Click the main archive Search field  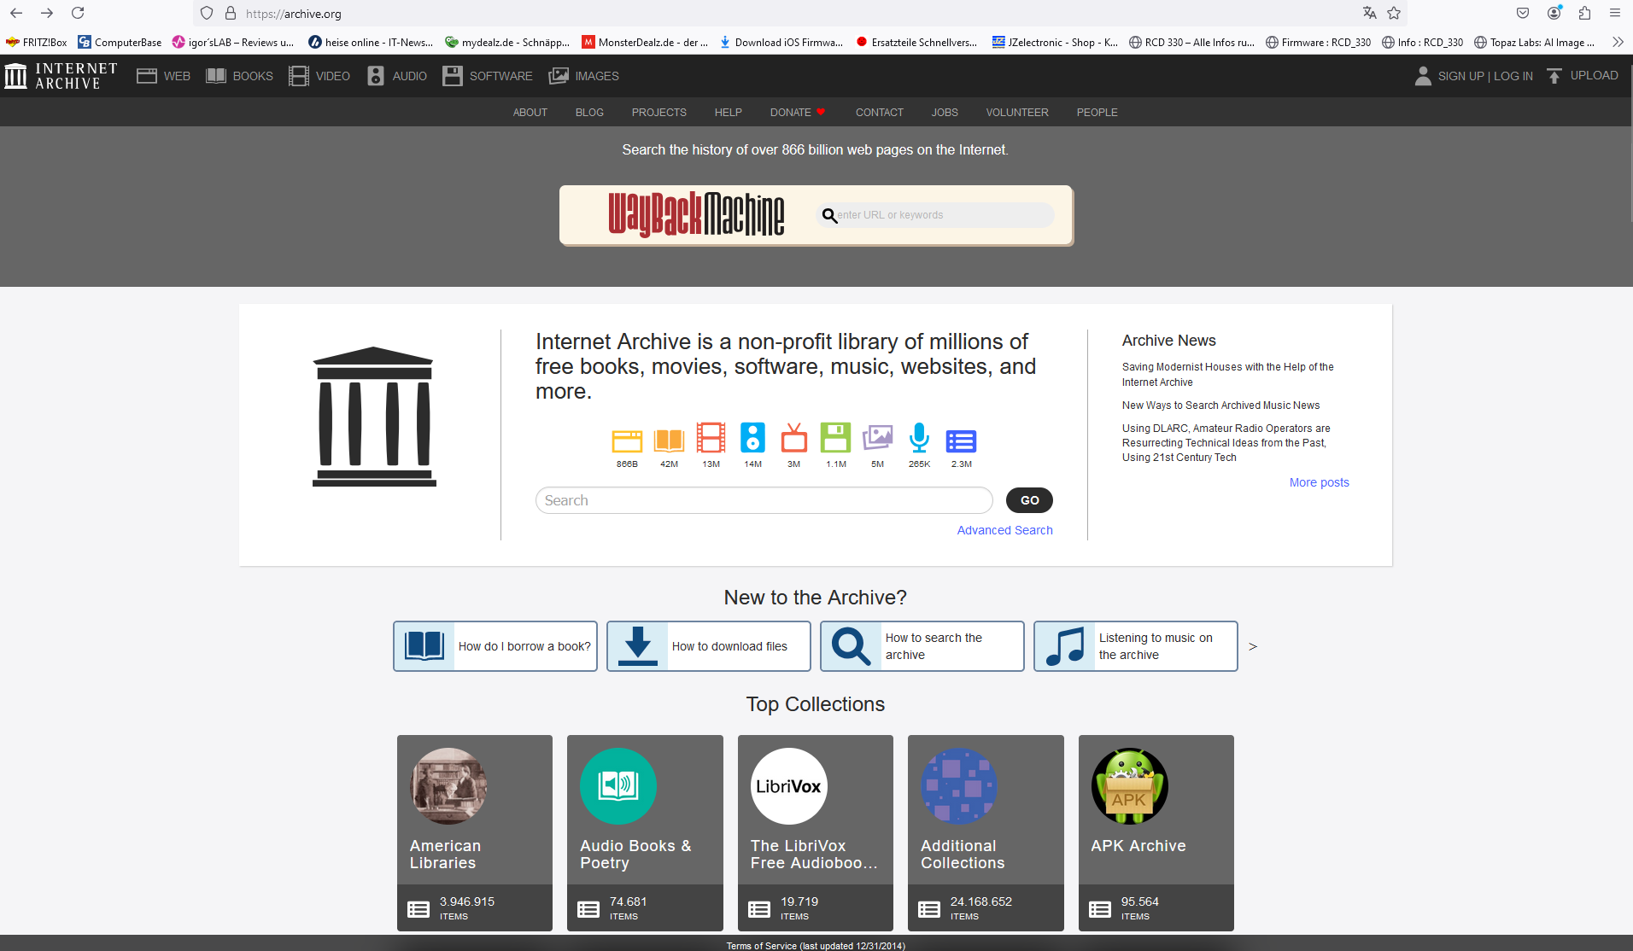(x=764, y=500)
